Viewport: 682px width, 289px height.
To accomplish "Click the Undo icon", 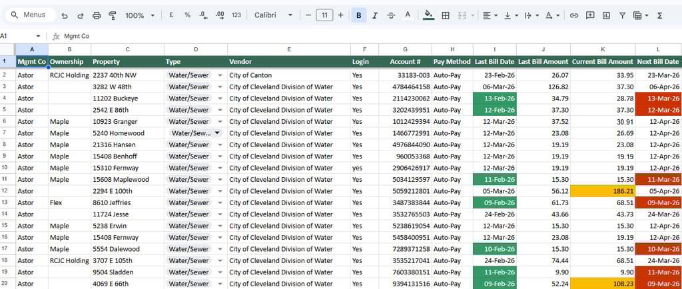I will pos(64,15).
